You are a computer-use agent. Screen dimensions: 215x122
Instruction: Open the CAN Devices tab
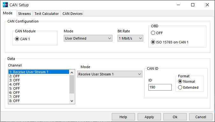click(72, 14)
